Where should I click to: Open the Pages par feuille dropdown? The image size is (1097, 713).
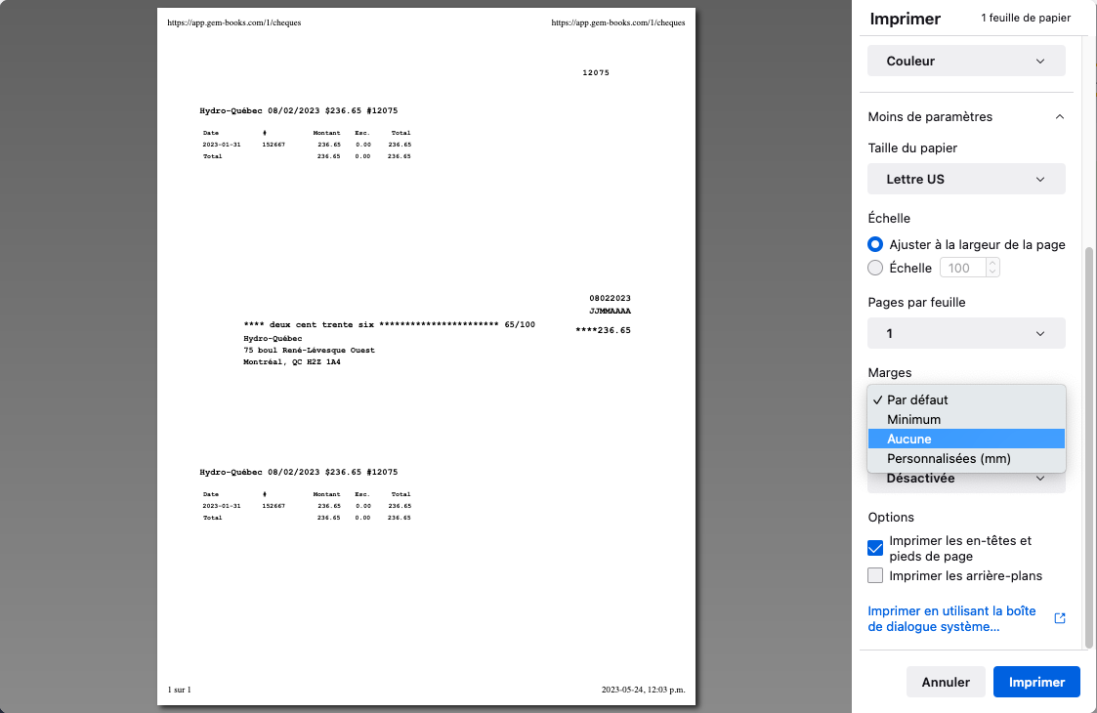point(965,333)
